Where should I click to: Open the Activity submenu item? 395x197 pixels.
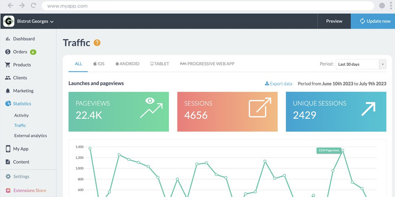(x=21, y=115)
